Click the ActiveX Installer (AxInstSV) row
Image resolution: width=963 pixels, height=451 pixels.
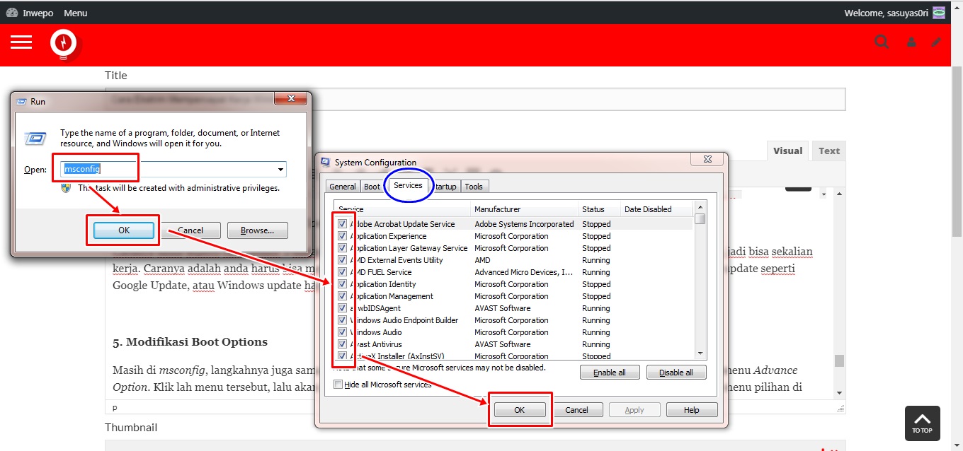pyautogui.click(x=513, y=356)
